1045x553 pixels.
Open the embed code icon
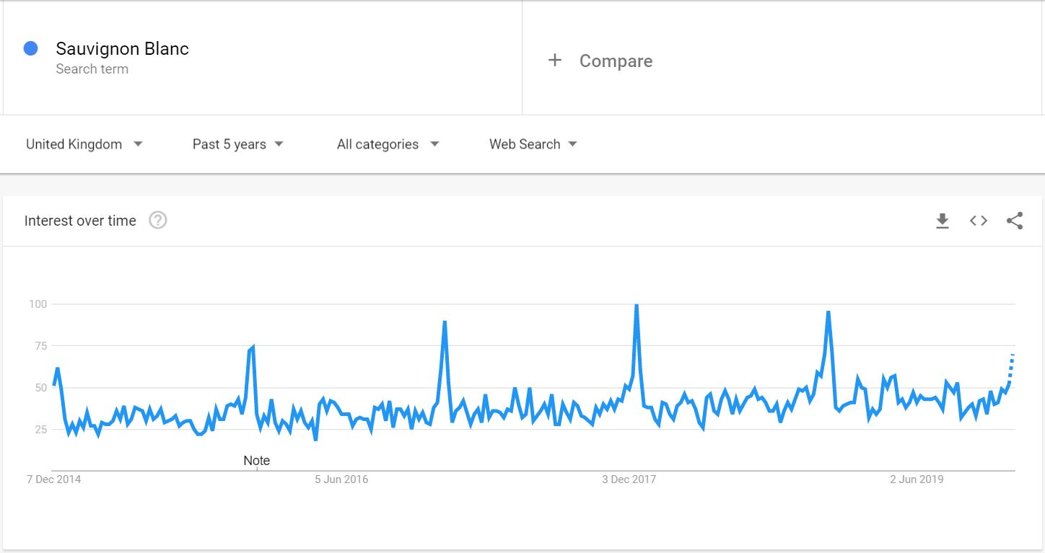pos(978,221)
